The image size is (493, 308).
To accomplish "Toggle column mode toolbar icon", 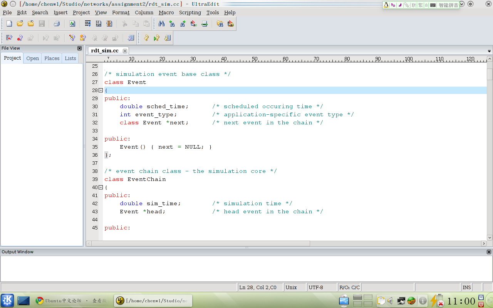I will tap(109, 23).
